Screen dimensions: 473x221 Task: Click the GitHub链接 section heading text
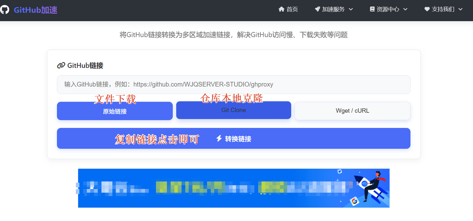coord(85,66)
